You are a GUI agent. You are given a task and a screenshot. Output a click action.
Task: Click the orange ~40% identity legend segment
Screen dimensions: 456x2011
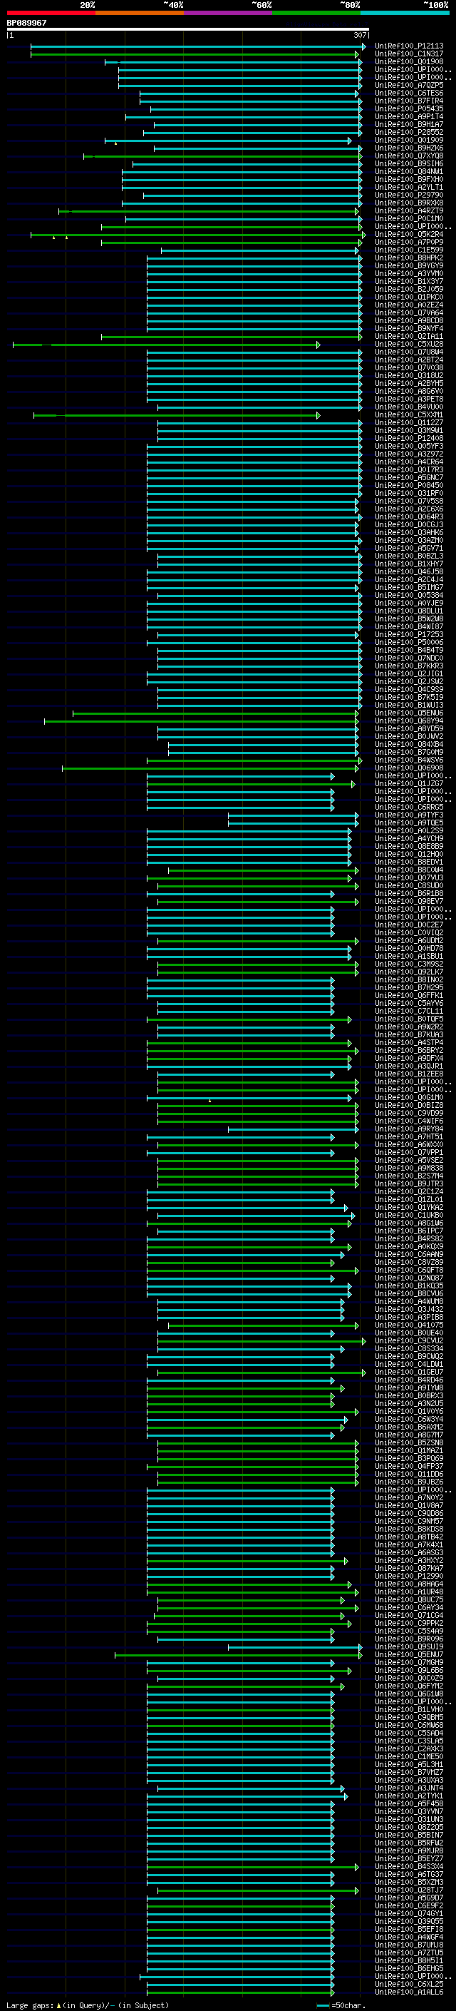click(140, 13)
